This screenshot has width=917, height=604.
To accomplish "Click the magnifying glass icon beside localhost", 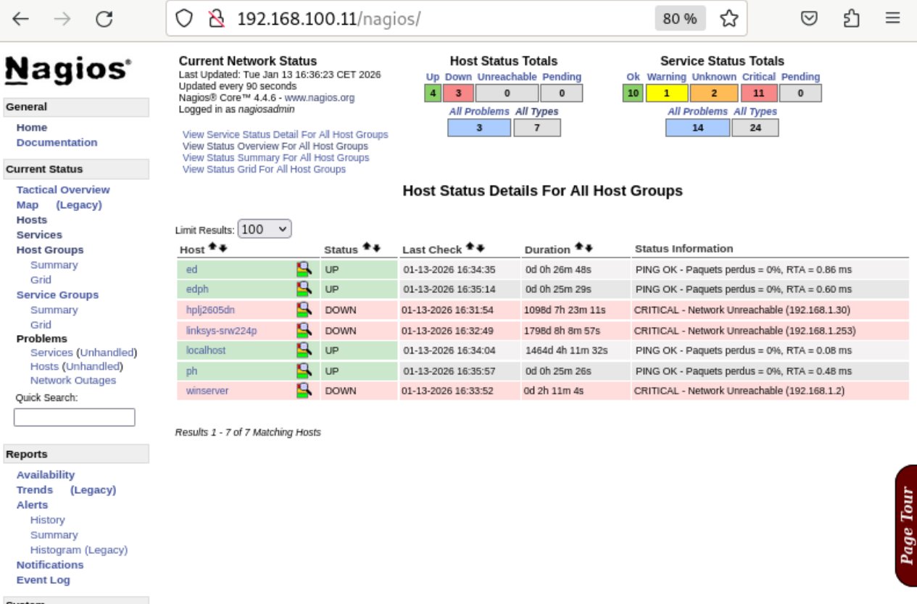I will (304, 350).
